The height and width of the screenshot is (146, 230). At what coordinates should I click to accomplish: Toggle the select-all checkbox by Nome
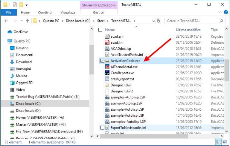[x=100, y=30]
